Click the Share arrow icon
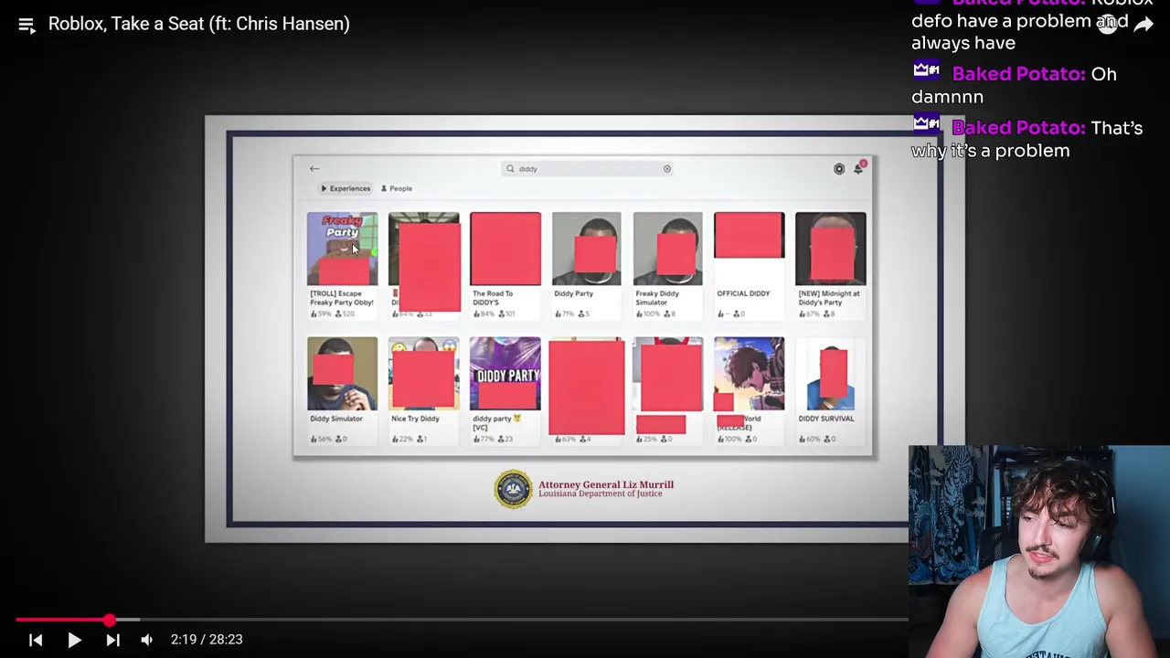 click(x=1143, y=25)
